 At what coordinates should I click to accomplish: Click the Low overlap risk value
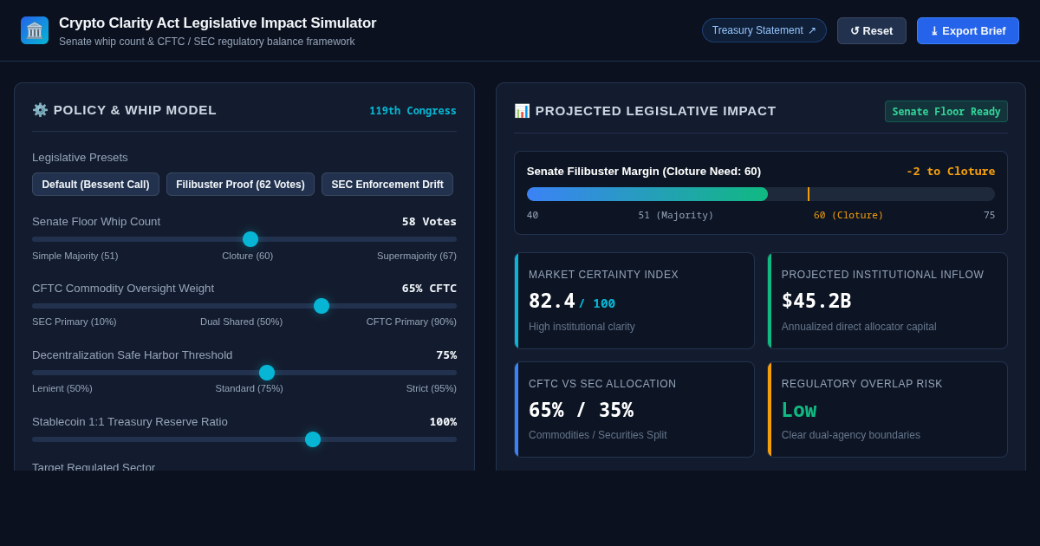click(x=799, y=410)
